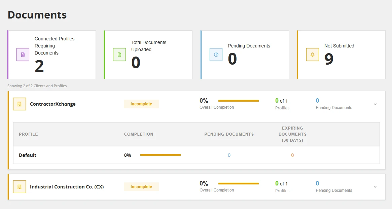Click the blue clock icon for Pending Documents
This screenshot has height=209, width=392.
coord(216,55)
